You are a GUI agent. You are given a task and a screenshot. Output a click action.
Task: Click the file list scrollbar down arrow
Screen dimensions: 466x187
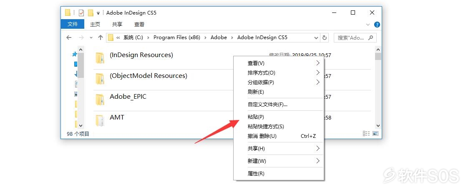click(x=378, y=126)
